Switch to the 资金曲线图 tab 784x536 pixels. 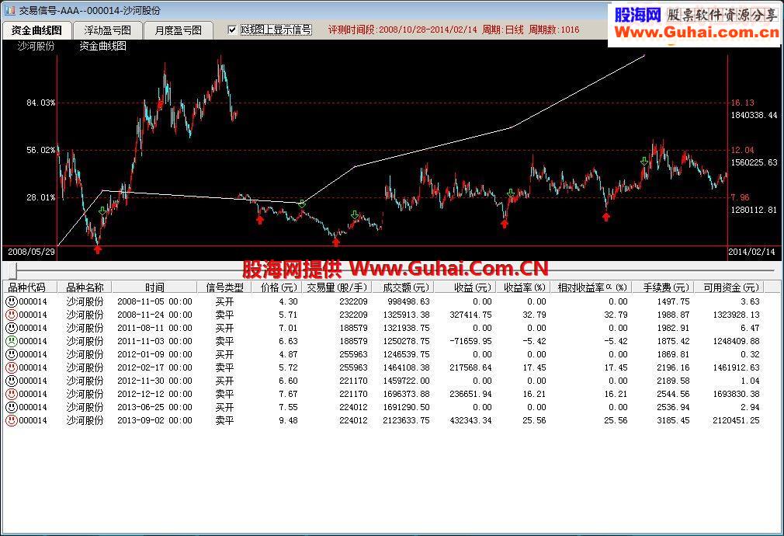(37, 30)
